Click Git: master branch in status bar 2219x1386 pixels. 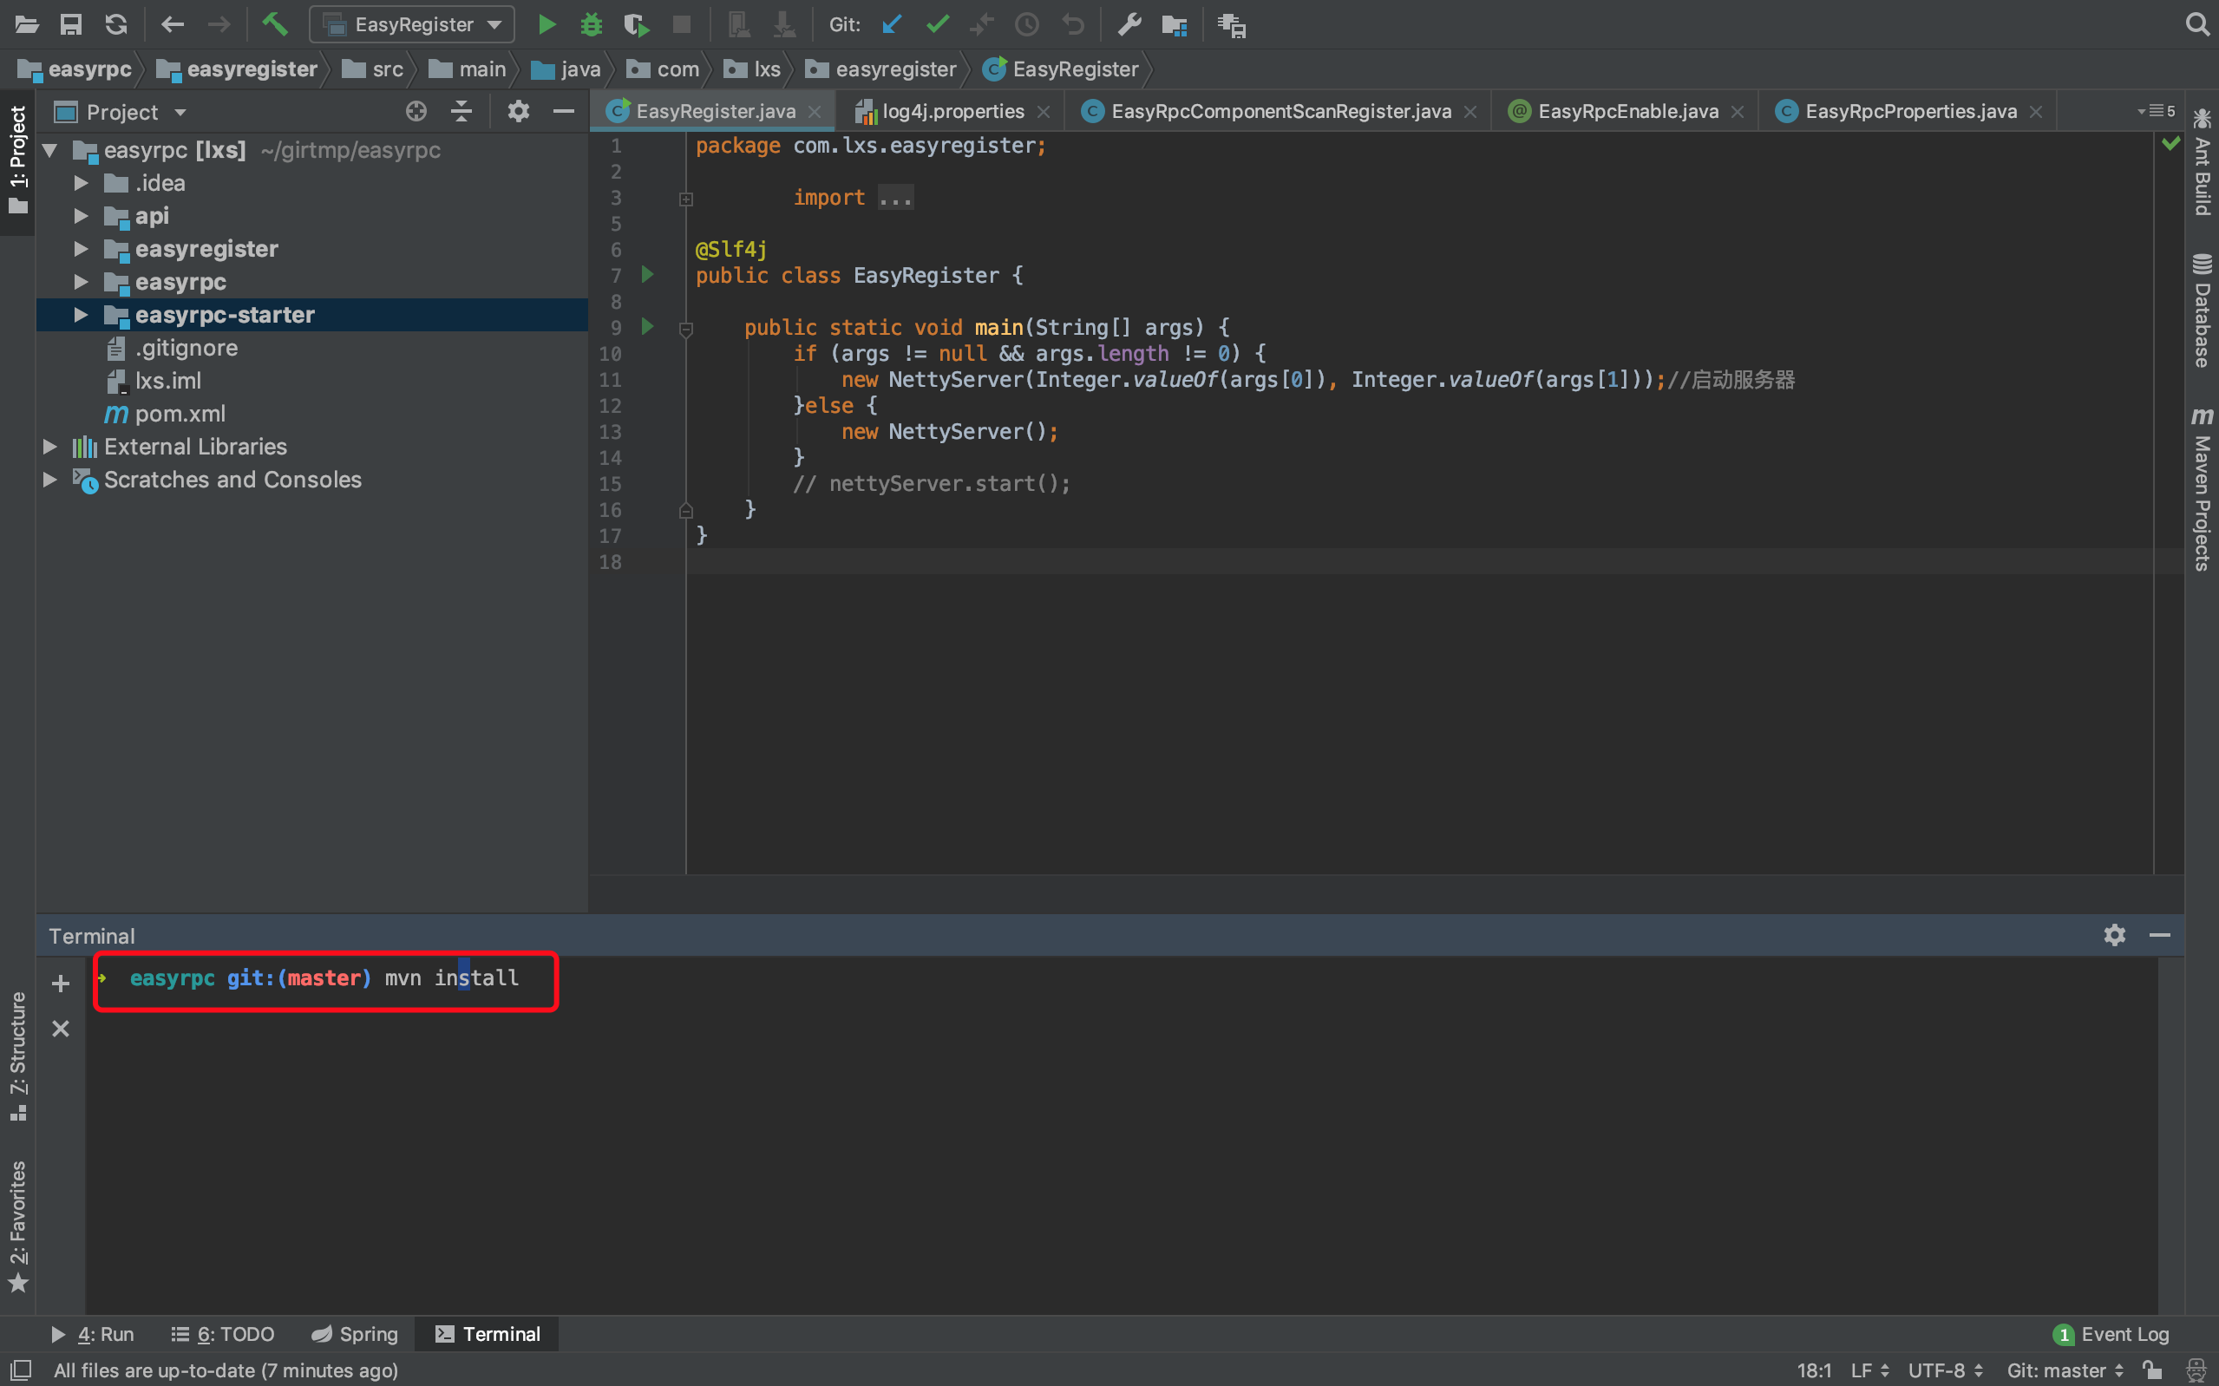pyautogui.click(x=2063, y=1370)
